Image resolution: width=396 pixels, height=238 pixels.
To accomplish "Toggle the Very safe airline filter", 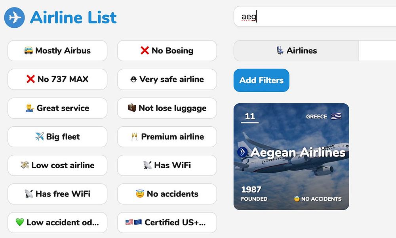I will 167,79.
